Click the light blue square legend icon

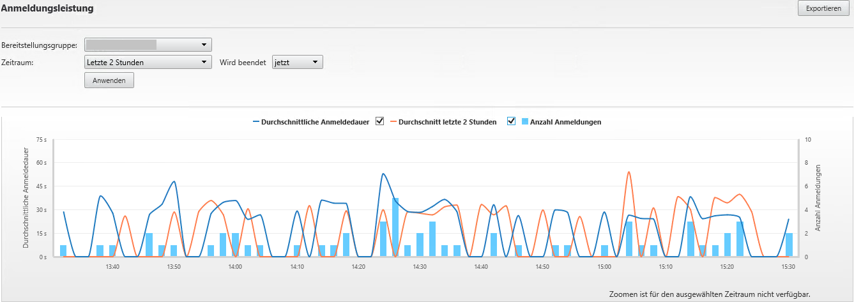click(x=525, y=122)
